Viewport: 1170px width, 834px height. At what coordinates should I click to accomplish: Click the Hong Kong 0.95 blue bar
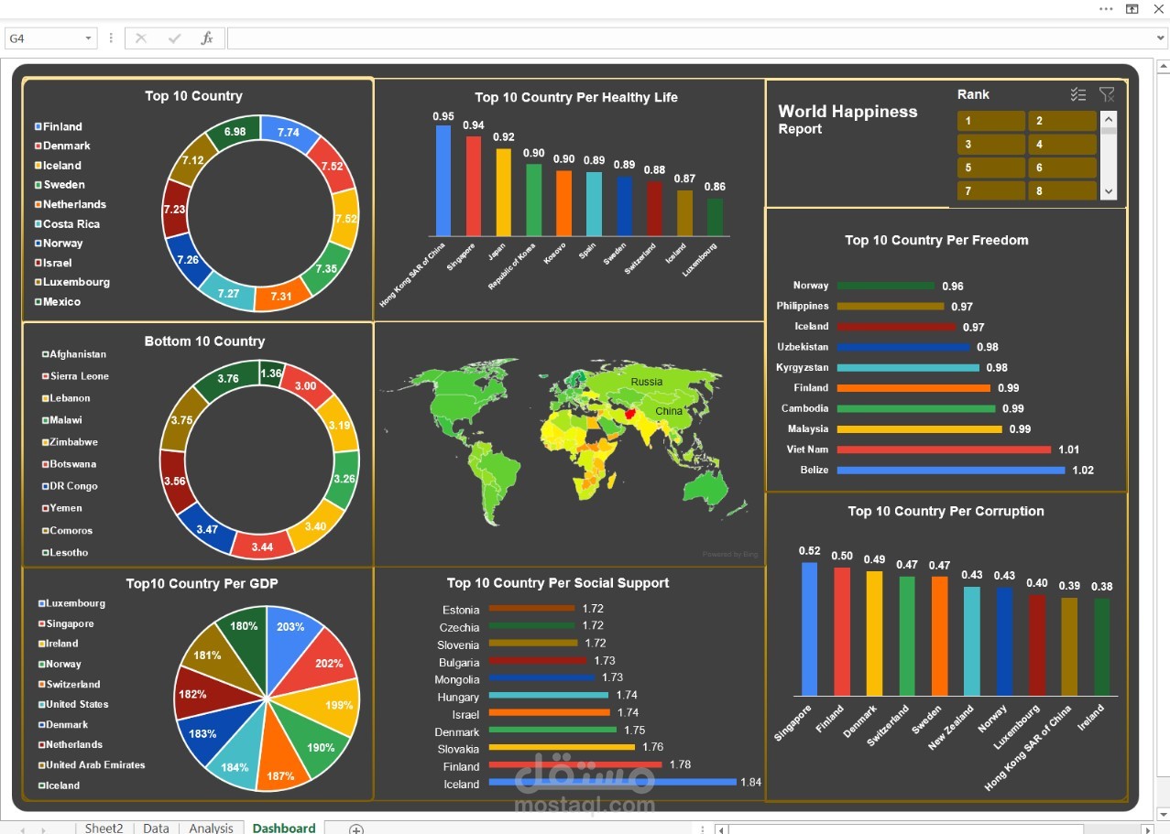tap(443, 180)
